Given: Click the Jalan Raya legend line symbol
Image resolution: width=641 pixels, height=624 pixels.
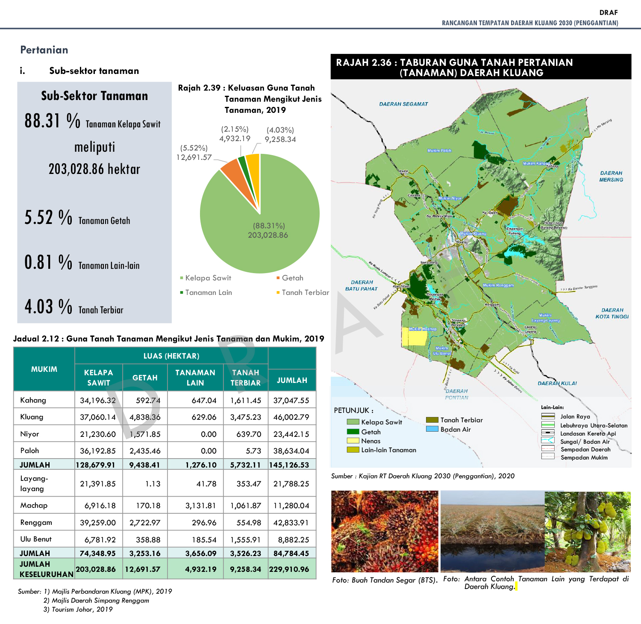Looking at the screenshot, I should point(547,416).
